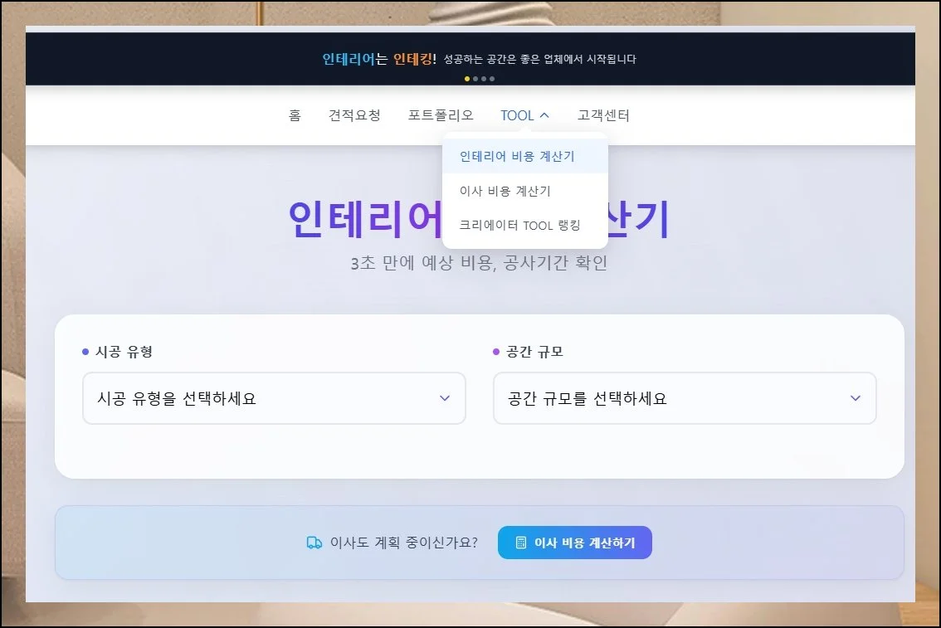Viewport: 941px width, 628px height.
Task: Go to the fourth banner carousel dot
Action: click(492, 79)
